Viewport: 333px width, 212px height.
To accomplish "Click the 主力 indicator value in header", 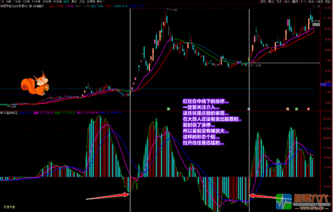I will click(x=57, y=6).
